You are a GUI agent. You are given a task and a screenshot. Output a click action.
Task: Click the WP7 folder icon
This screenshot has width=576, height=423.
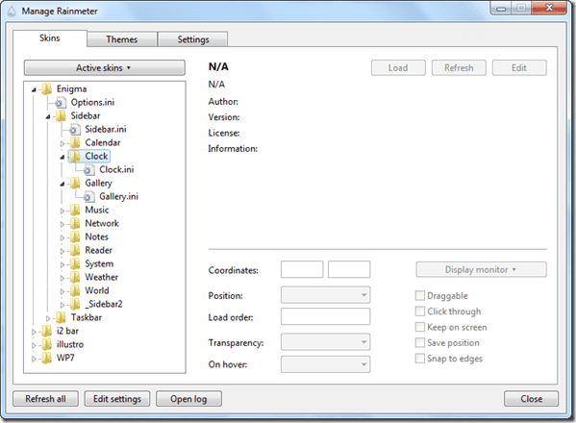click(46, 358)
